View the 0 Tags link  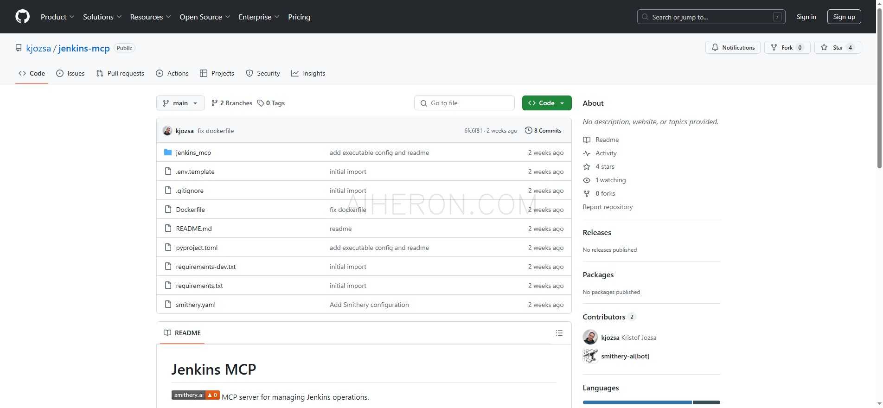coord(271,103)
